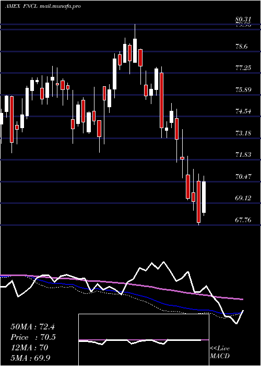Click the 80.31 price axis label

coord(243,20)
